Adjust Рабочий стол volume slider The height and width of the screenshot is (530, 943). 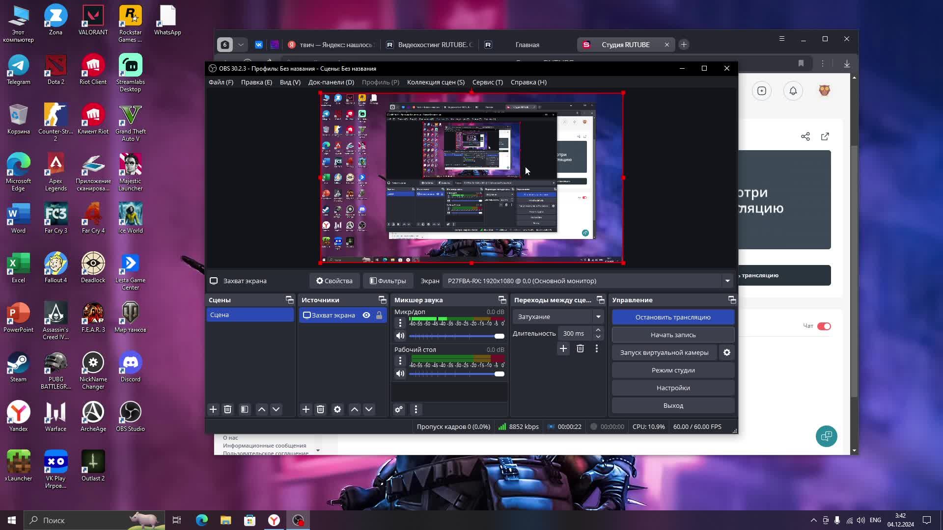(x=457, y=374)
